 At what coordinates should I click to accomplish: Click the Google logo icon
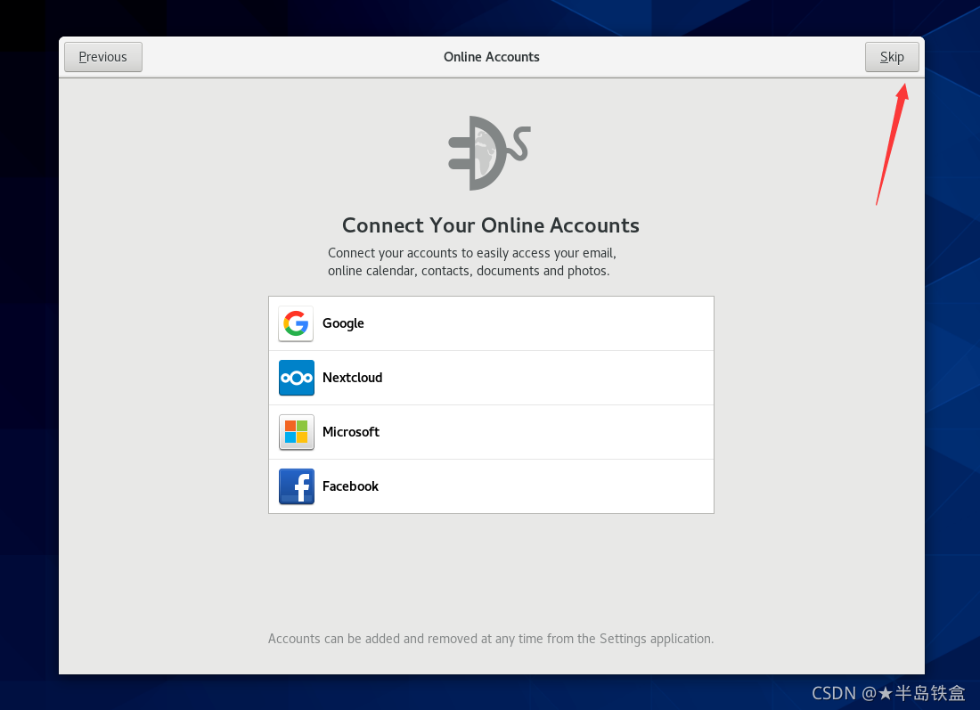click(296, 323)
